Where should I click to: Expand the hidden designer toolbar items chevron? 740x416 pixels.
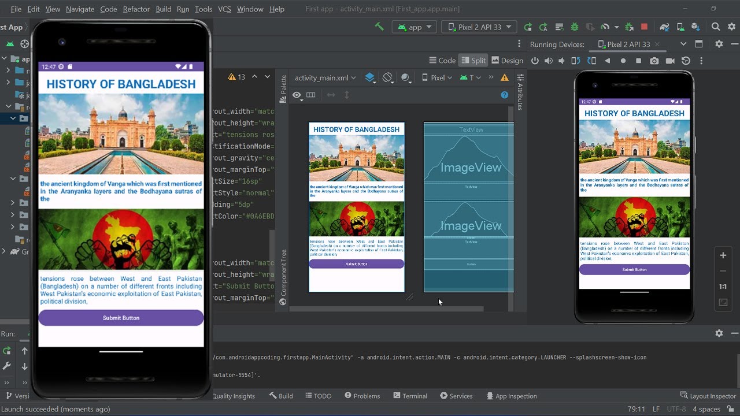point(491,77)
